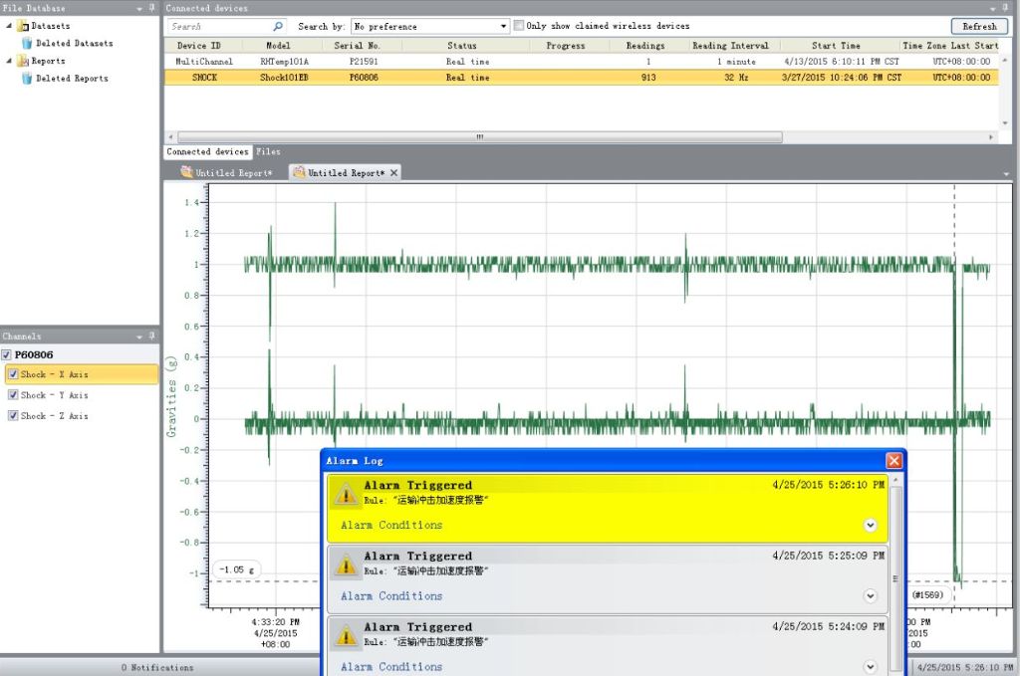The image size is (1020, 676).
Task: Enable Only show claimed wireless devices
Action: tap(518, 26)
